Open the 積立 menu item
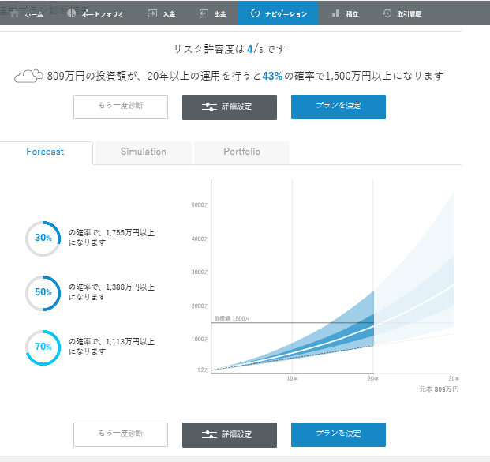Screen dimensions: 490x462 click(x=345, y=13)
